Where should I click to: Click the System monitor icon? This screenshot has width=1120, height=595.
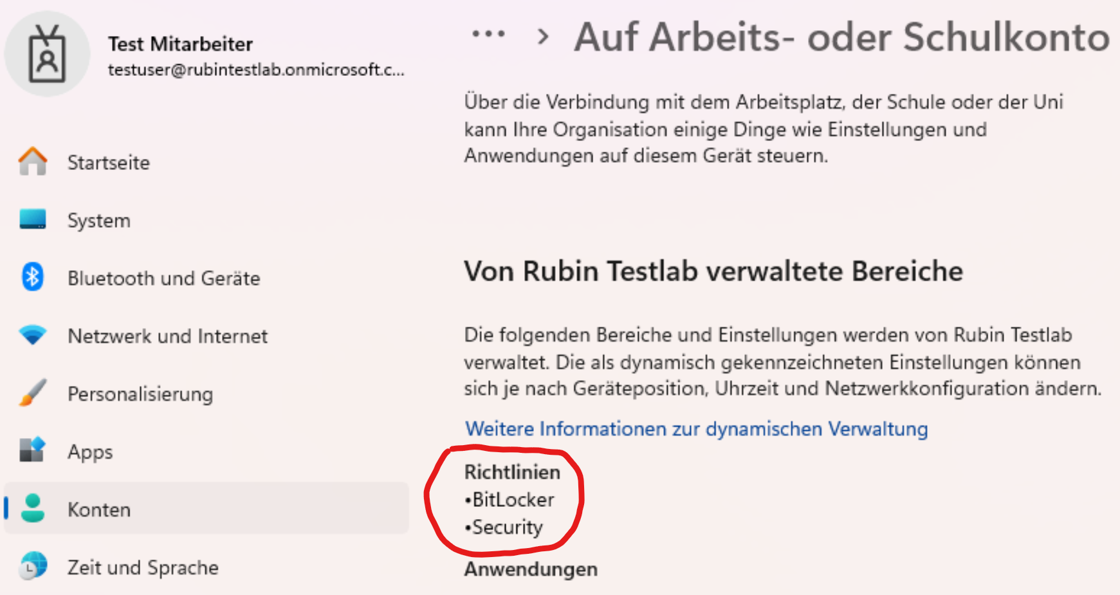pos(33,219)
